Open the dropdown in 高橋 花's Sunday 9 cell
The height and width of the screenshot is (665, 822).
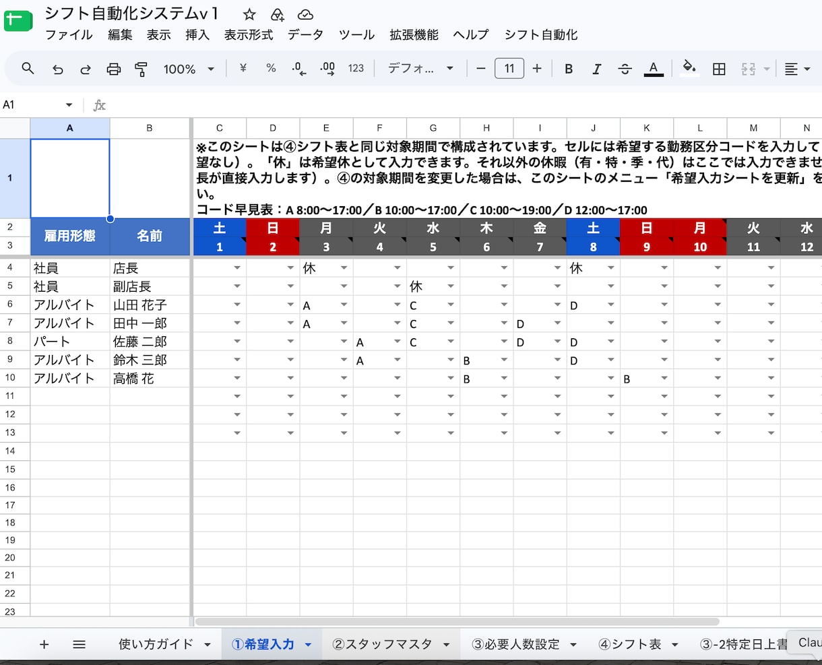point(664,379)
